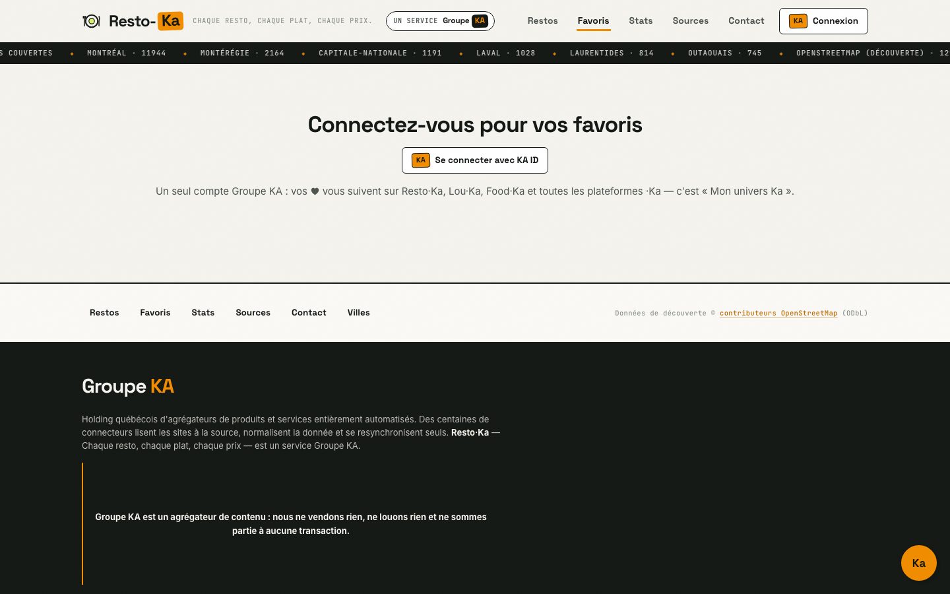Click the tagline Chaque resto, chaque plat

point(282,21)
